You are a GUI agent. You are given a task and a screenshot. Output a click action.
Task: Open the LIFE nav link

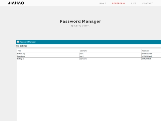click(x=134, y=3)
